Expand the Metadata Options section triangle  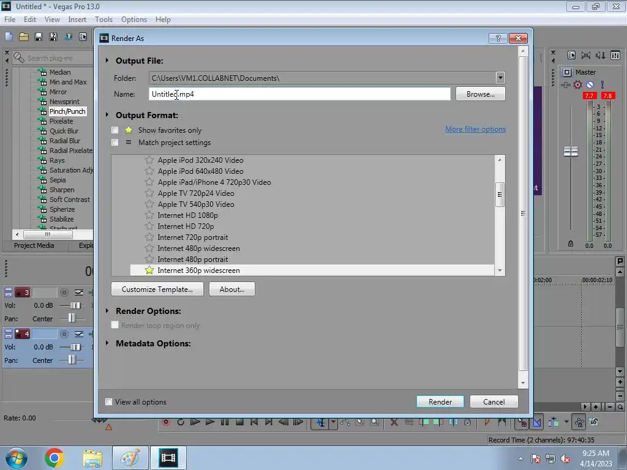(107, 343)
